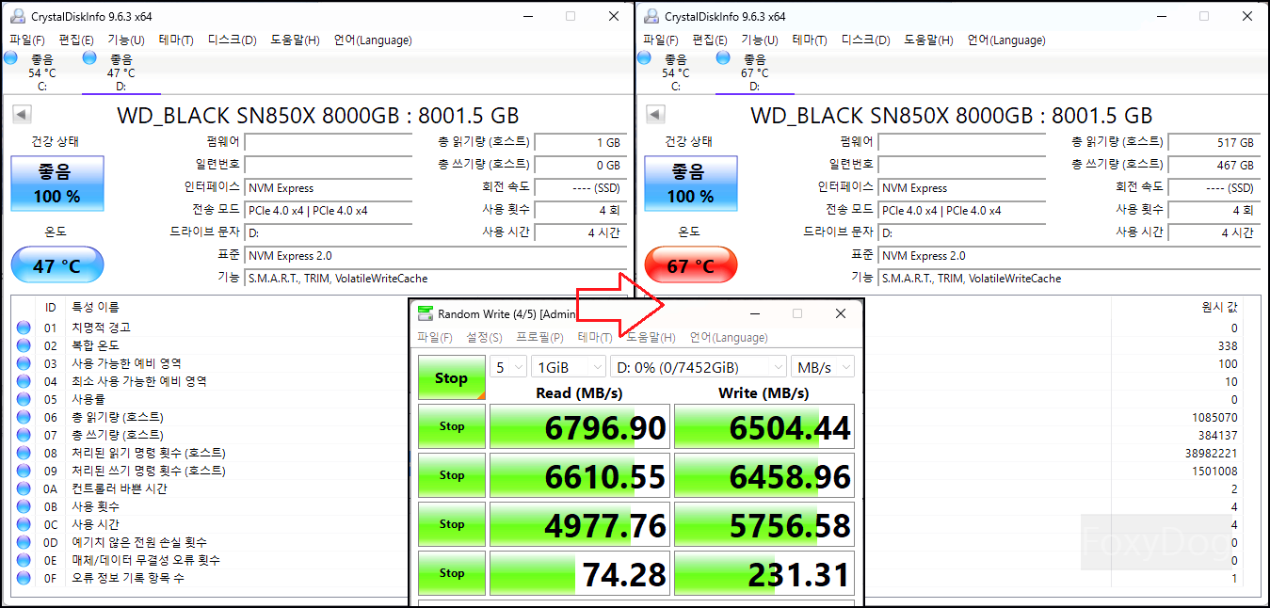Click the 좋음 100 % health button in left window
The image size is (1270, 608).
tap(57, 184)
